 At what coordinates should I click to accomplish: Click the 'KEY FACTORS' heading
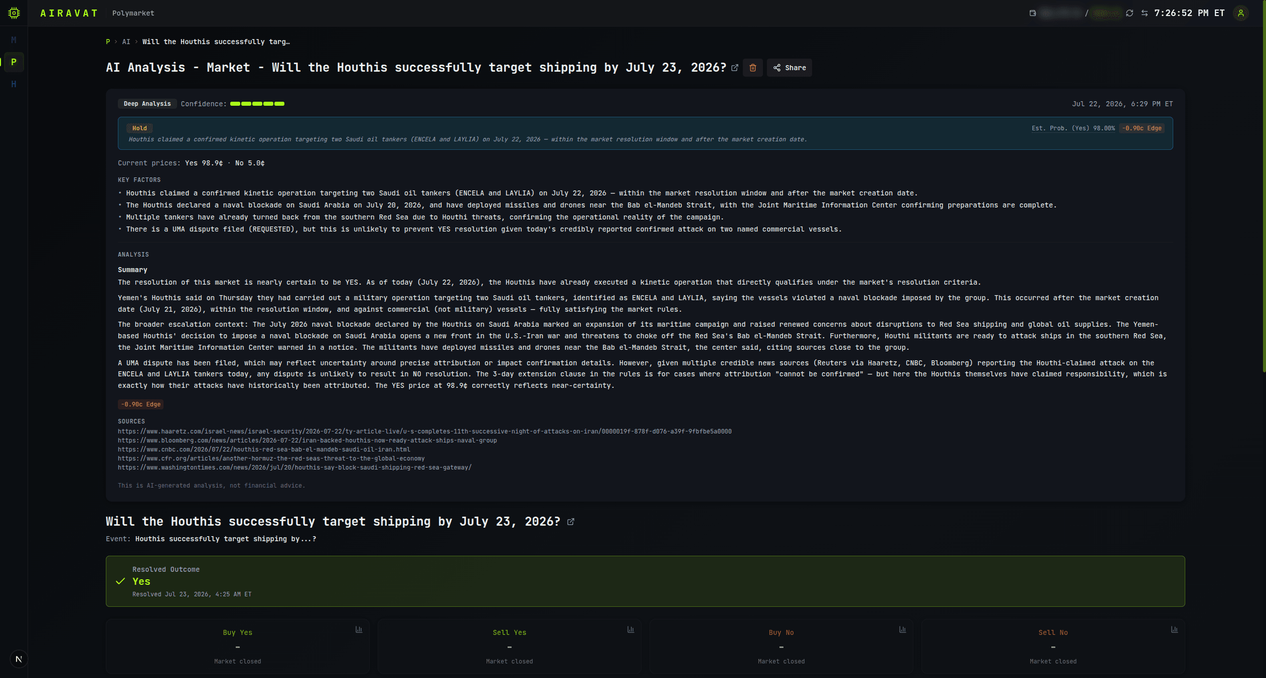tap(139, 180)
